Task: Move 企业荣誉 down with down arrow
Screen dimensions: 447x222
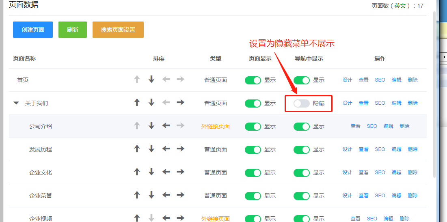Action: 151,195
